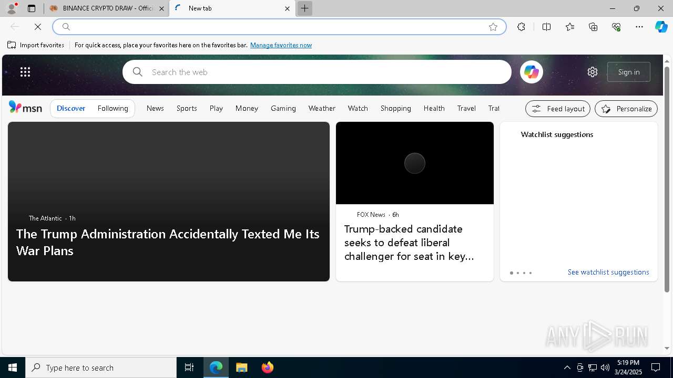Launch Firefox from the taskbar
Viewport: 673px width, 378px height.
(x=268, y=367)
